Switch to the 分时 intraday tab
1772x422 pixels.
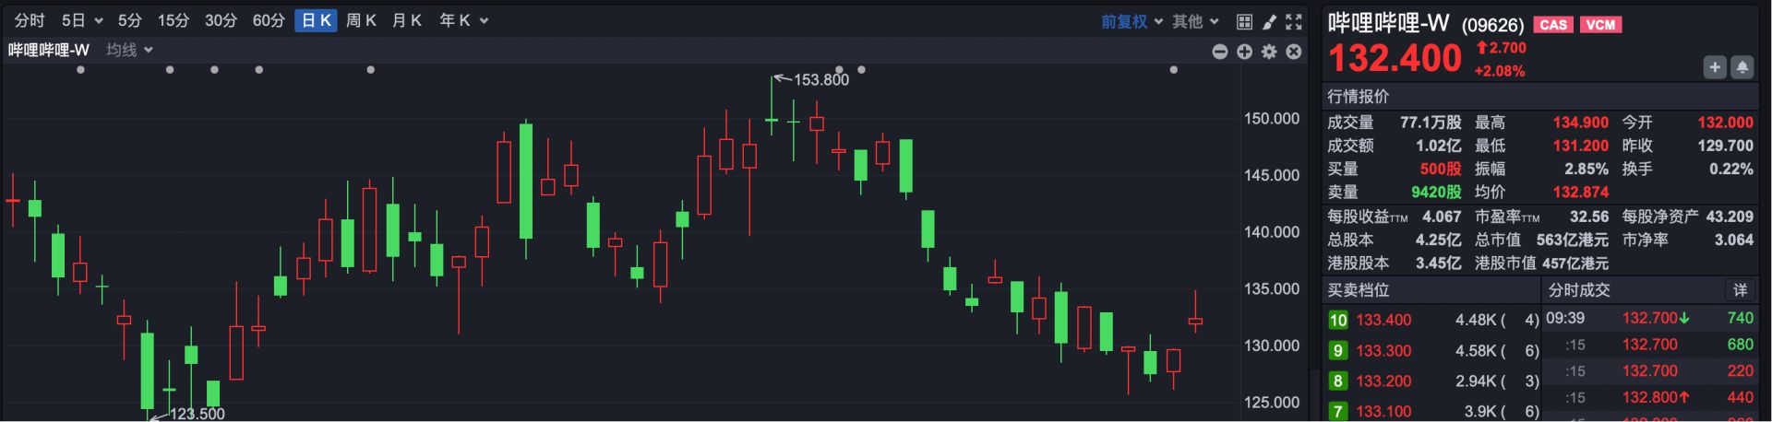pyautogui.click(x=30, y=20)
